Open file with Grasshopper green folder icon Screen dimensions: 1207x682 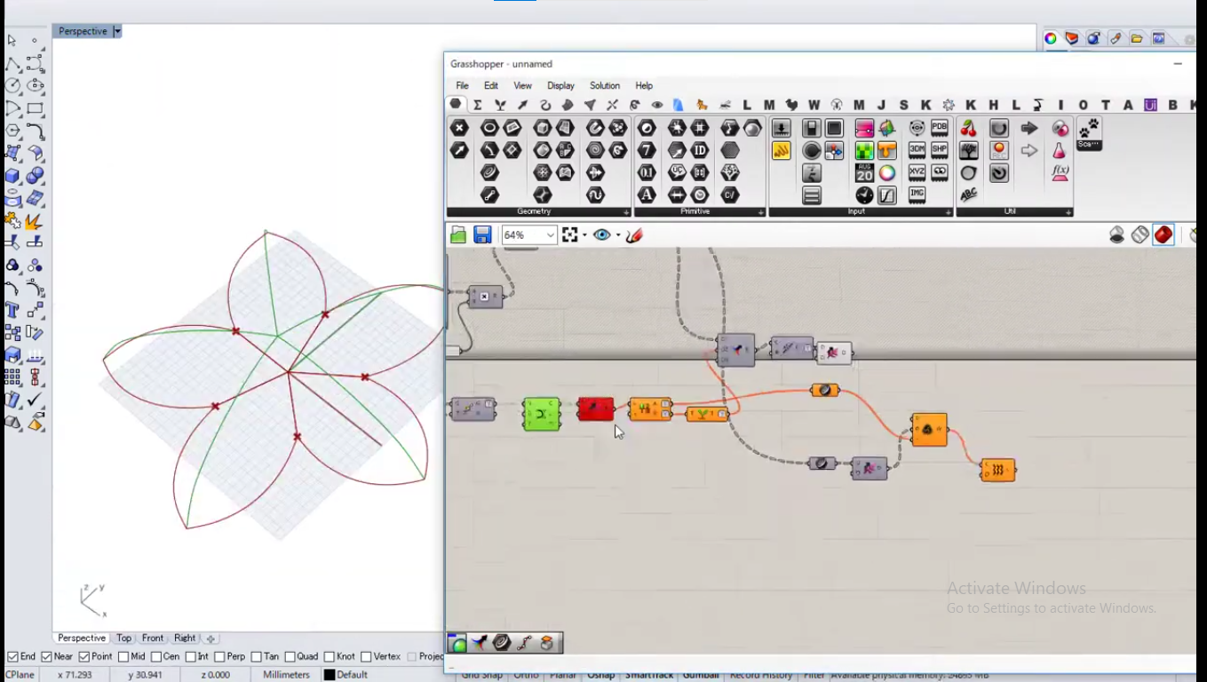pyautogui.click(x=458, y=235)
